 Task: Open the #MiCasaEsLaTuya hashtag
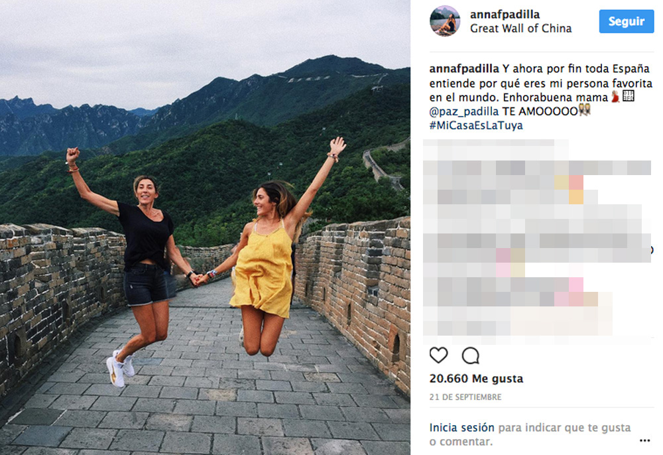pyautogui.click(x=476, y=125)
